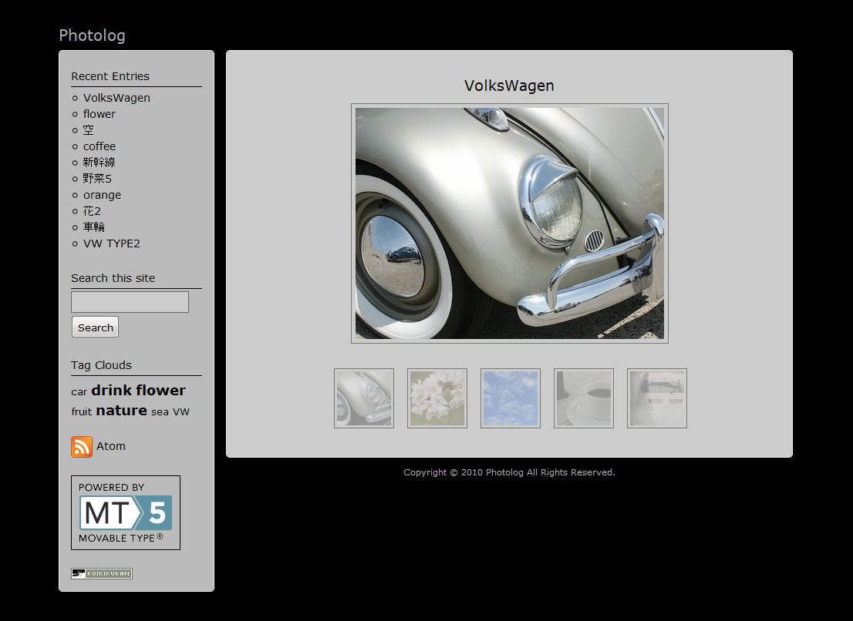Focus the site search text field

130,302
